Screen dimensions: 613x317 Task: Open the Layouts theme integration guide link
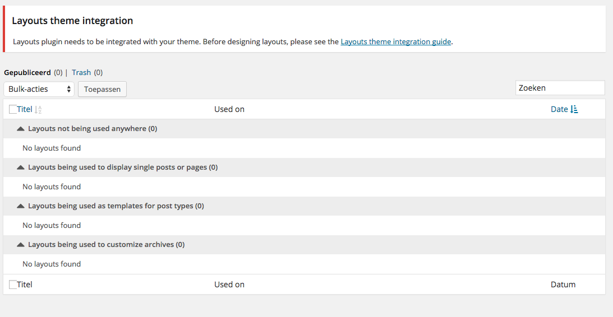point(395,42)
